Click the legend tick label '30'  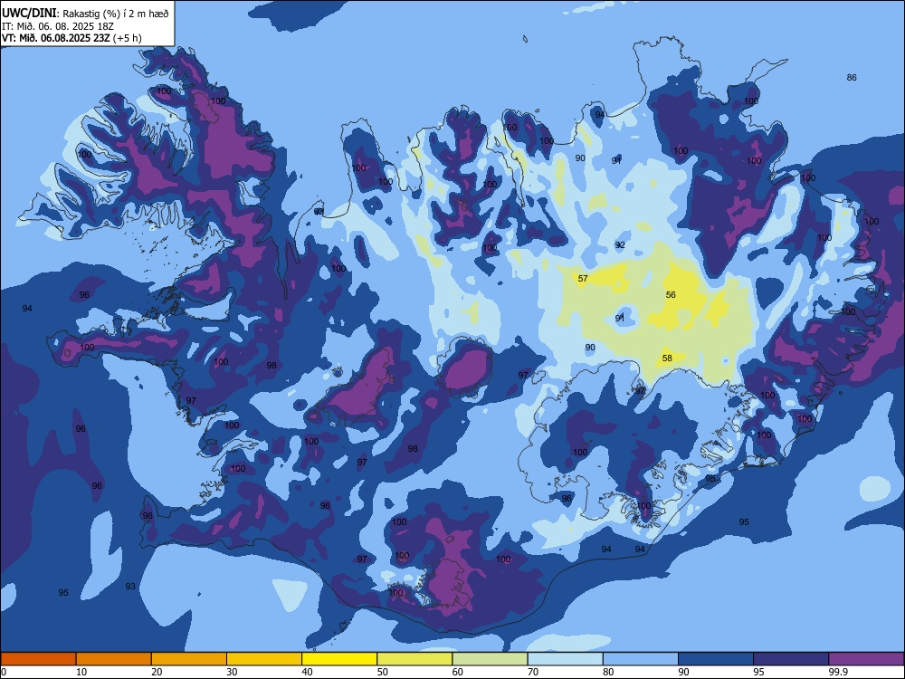tap(232, 672)
